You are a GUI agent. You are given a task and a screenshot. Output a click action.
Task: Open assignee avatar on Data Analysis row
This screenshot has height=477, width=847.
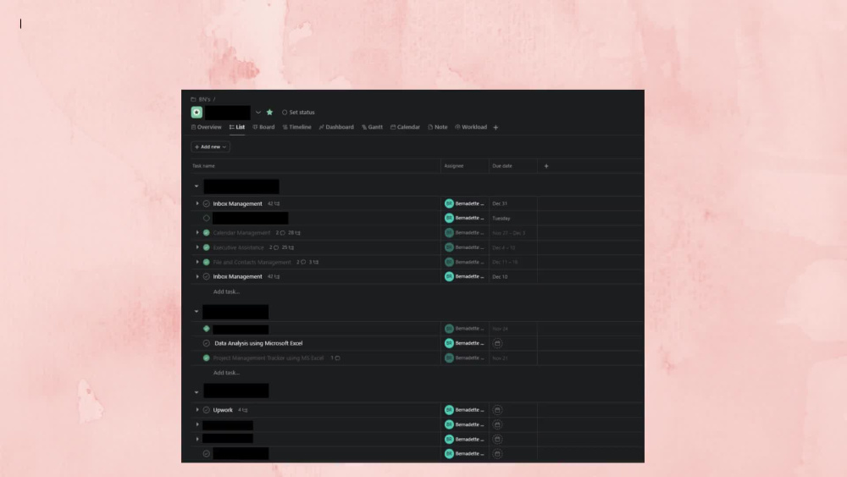pyautogui.click(x=449, y=343)
